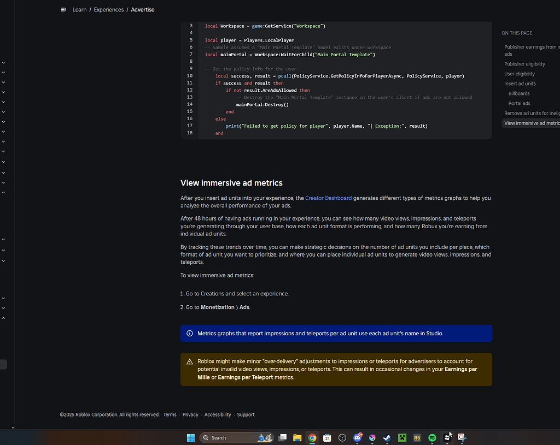This screenshot has height=445, width=560.
Task: Click the warning triangle icon in the yellow callout
Action: pos(190,361)
